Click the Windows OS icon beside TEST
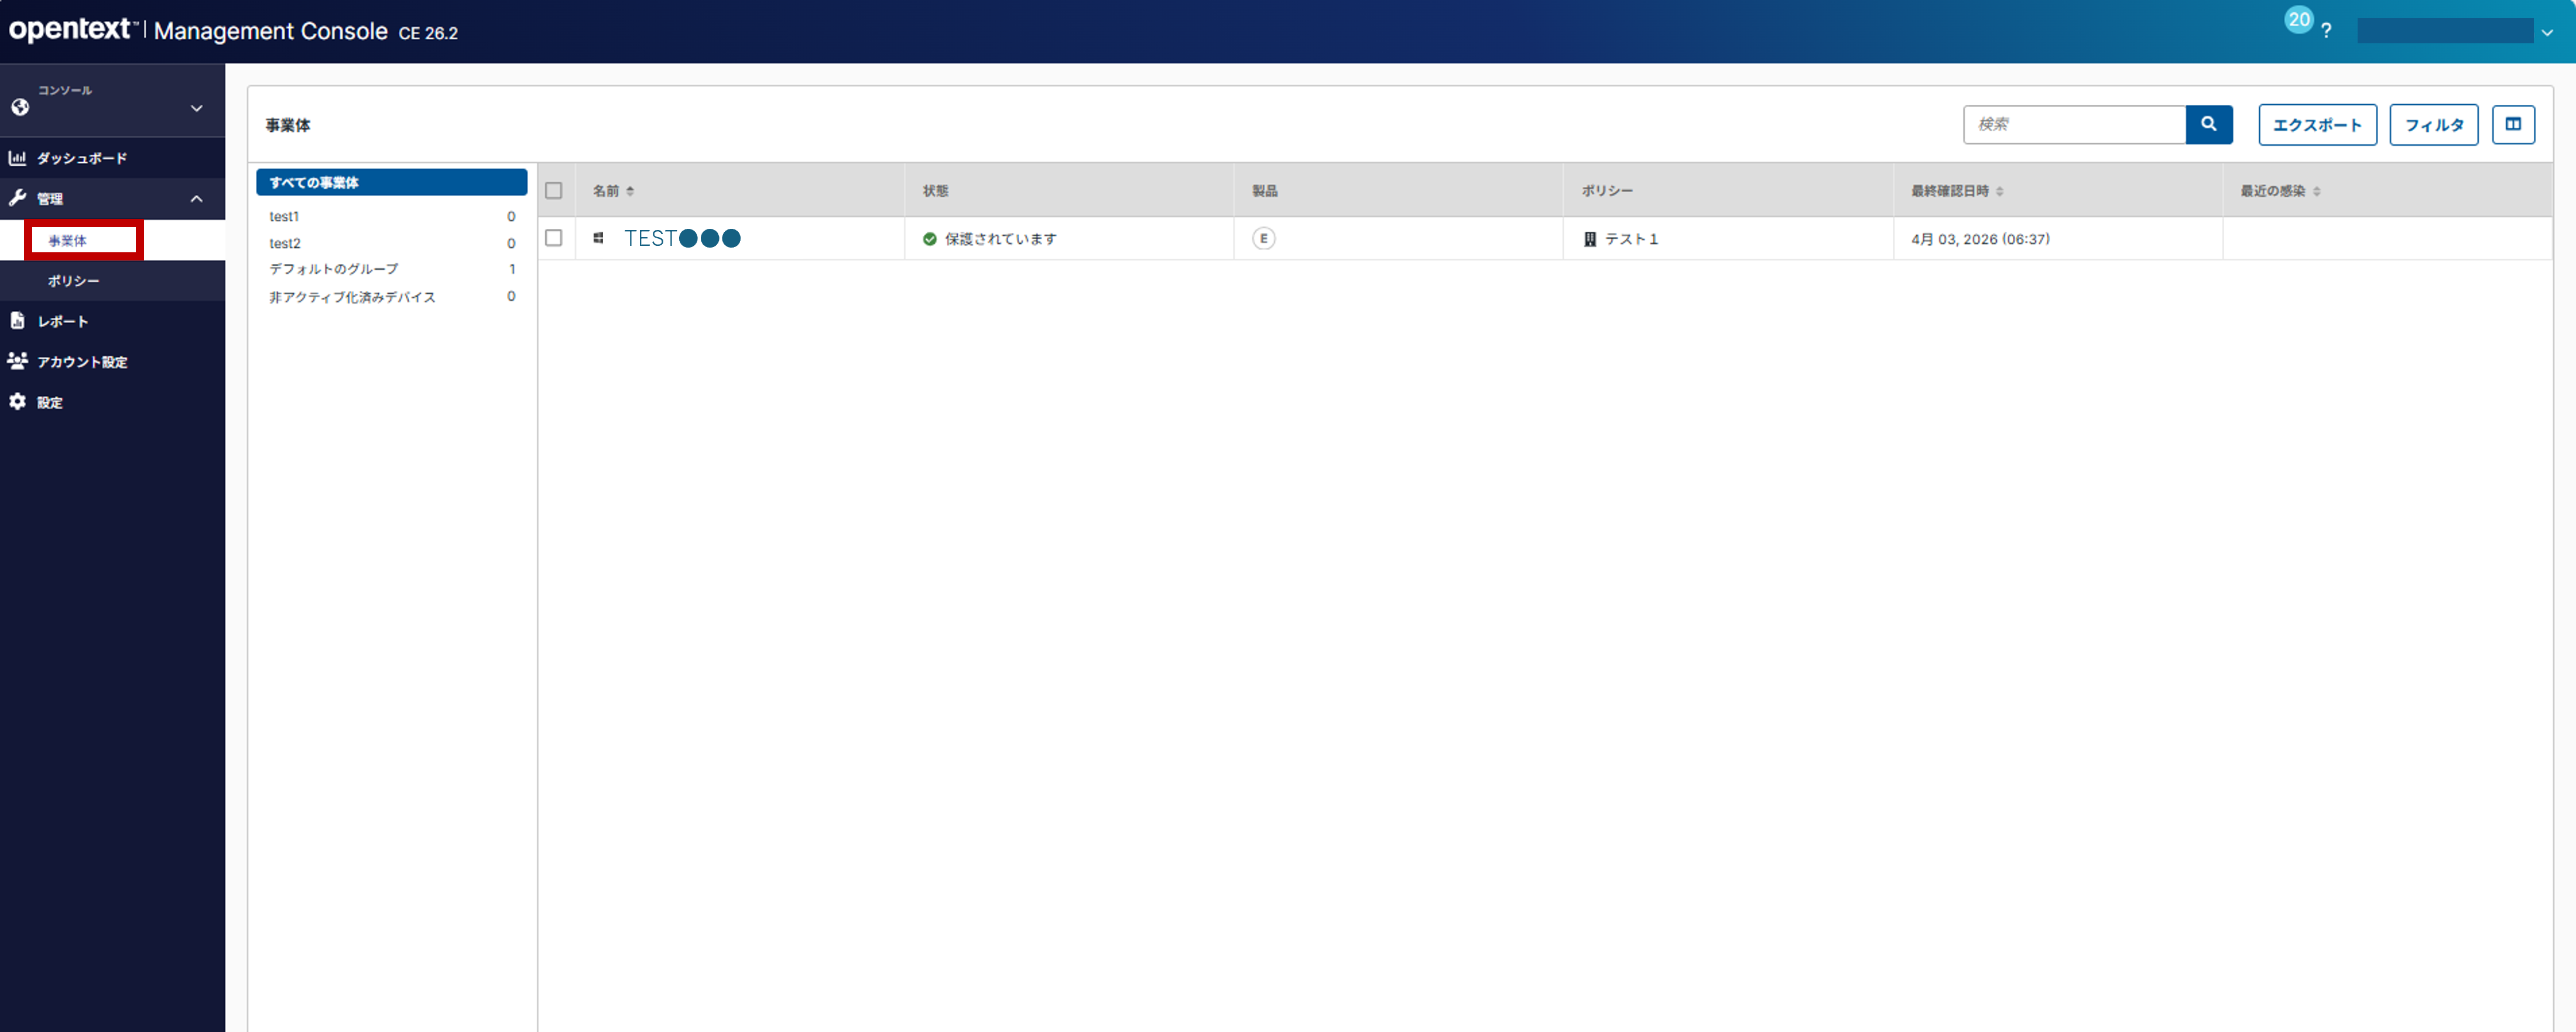Screen dimensions: 2576x1032 (x=598, y=238)
